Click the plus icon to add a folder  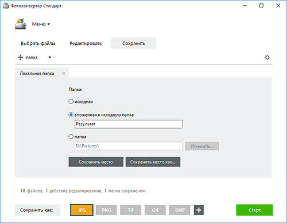pyautogui.click(x=20, y=57)
